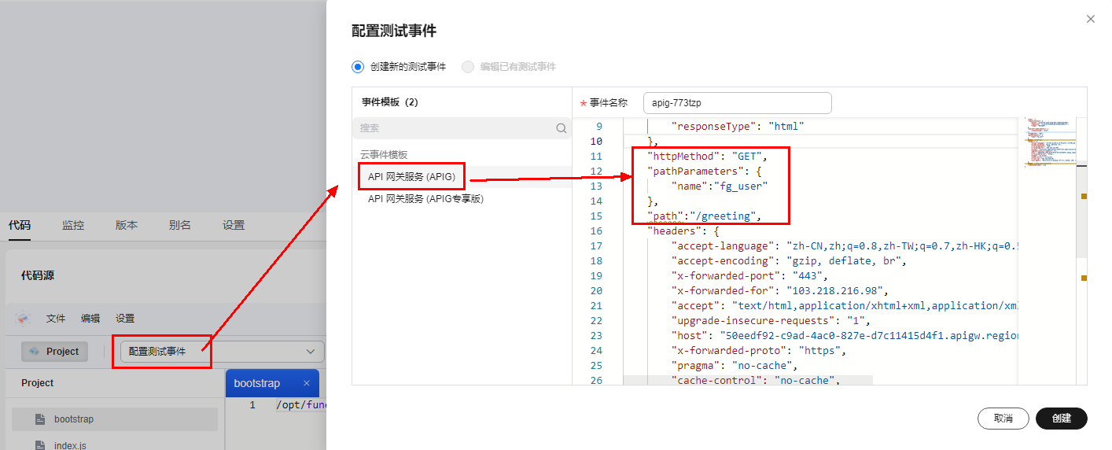Select the create new test event radio
The image size is (1112, 450).
(x=358, y=67)
